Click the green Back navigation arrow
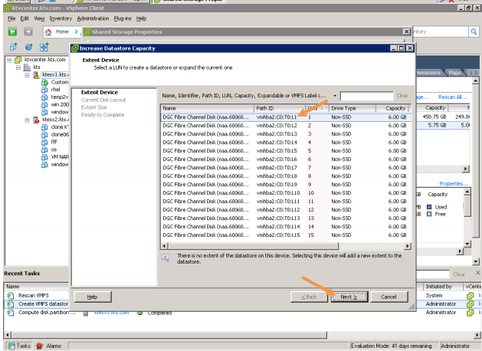 (12, 31)
